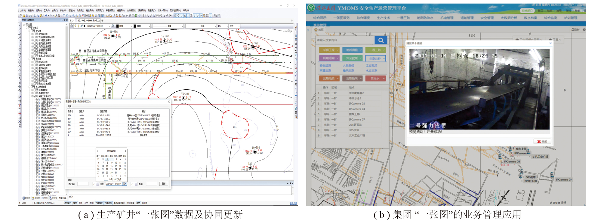Switch to the 图例 bottom panel tab
604x220 pixels.
coord(45,198)
